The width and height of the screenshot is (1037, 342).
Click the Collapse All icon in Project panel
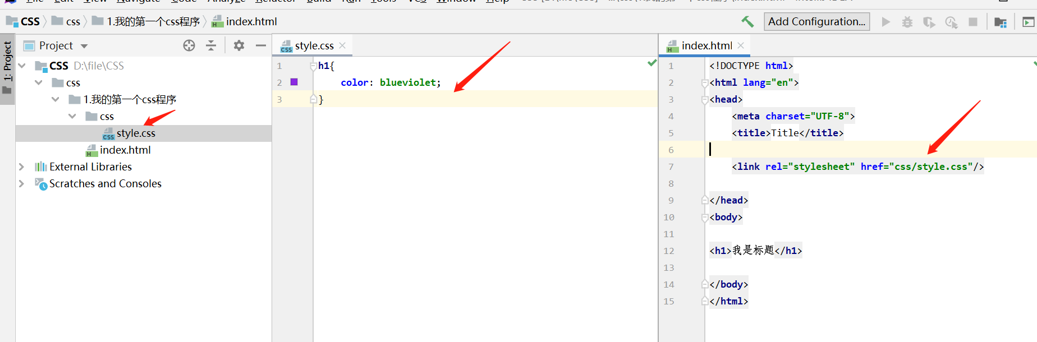(x=211, y=45)
